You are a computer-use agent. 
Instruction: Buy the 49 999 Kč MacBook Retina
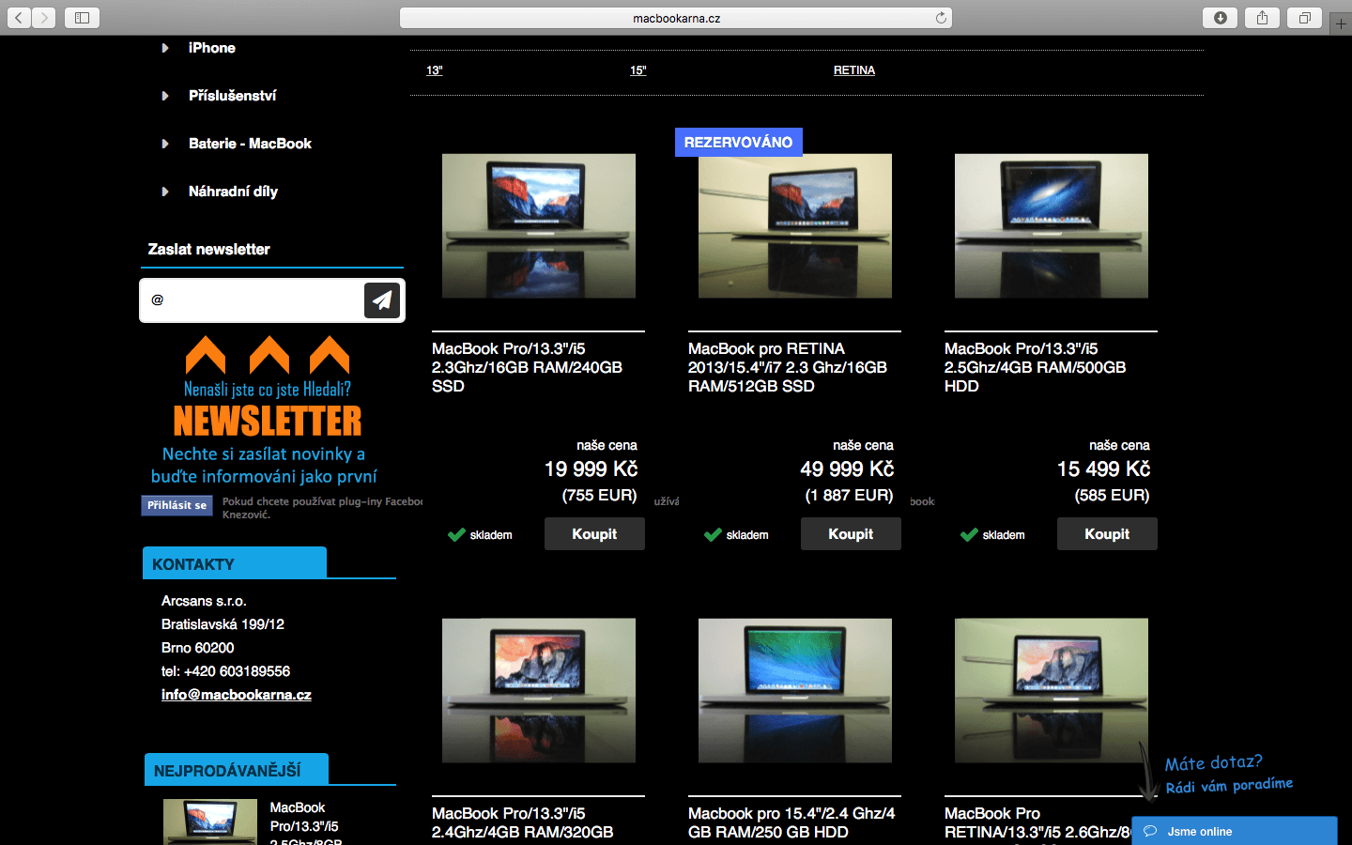[851, 534]
